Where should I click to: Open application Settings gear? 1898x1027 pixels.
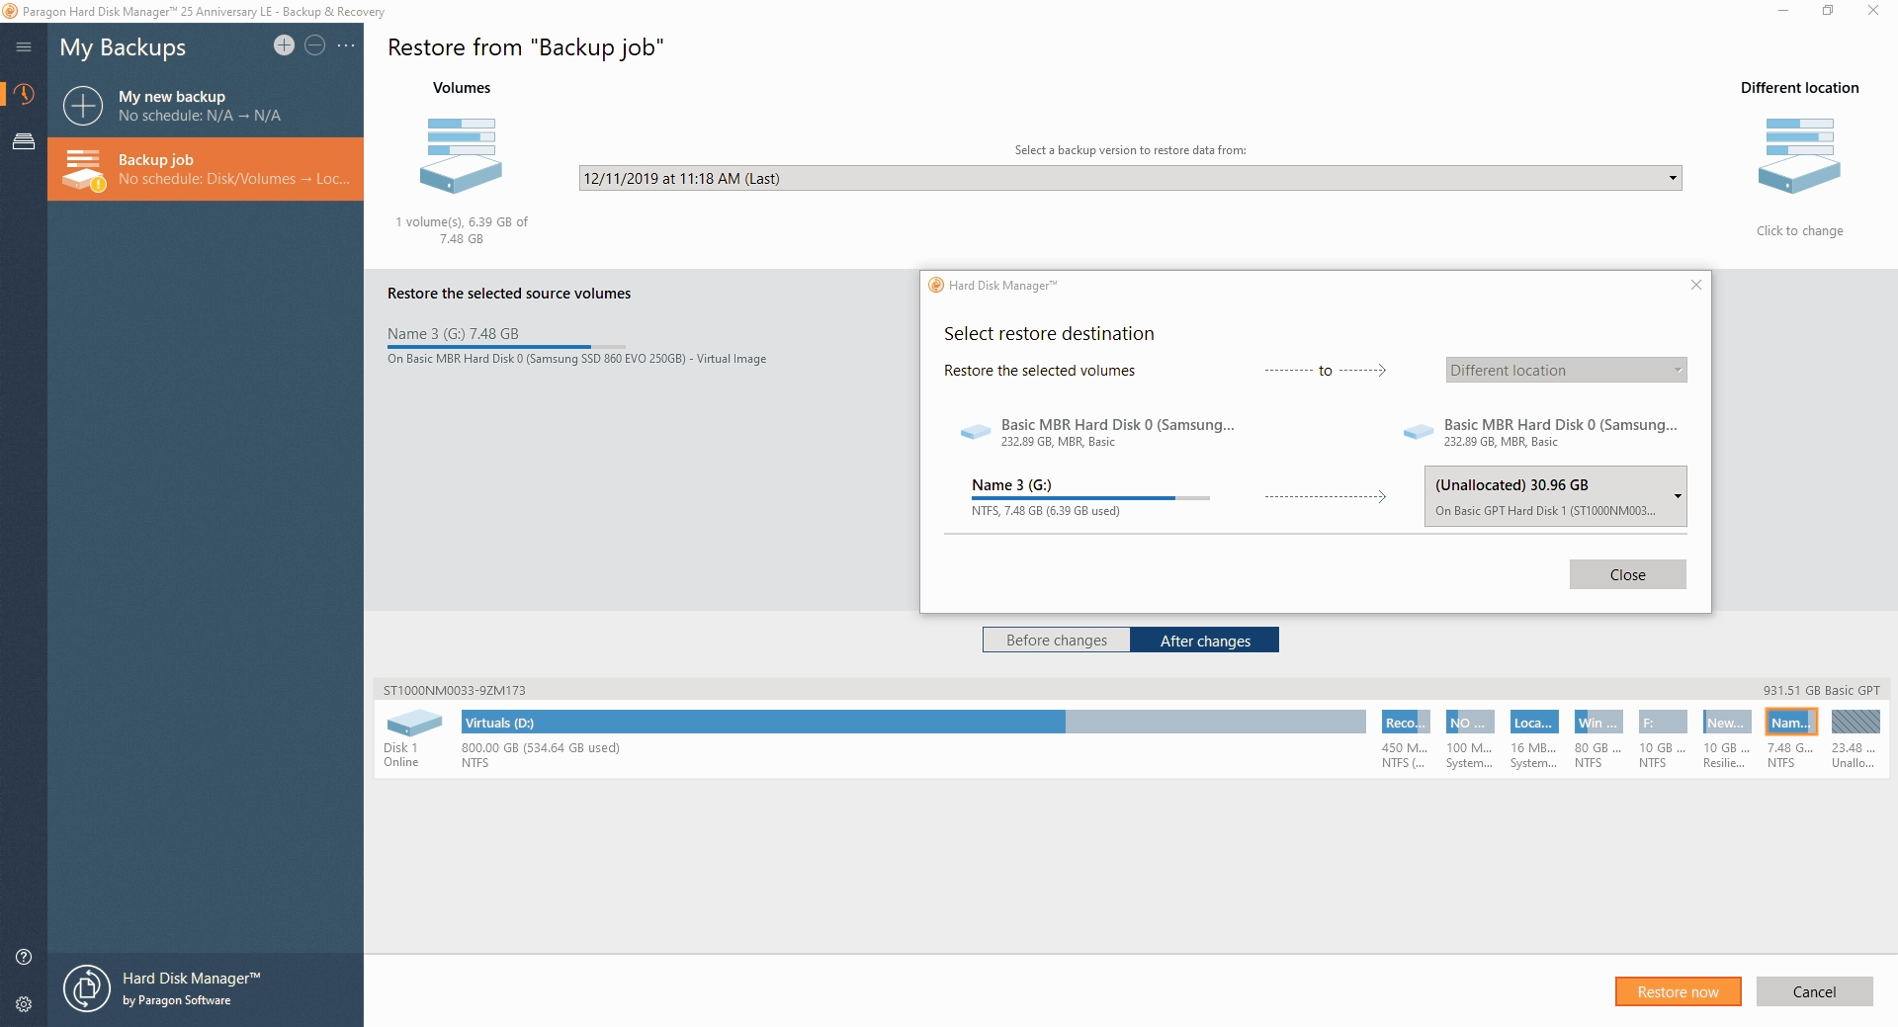24,1004
